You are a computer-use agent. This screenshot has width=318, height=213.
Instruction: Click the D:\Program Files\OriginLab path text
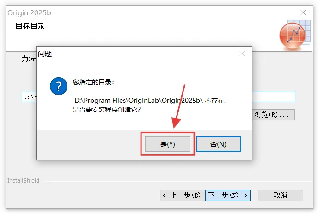[x=119, y=101]
